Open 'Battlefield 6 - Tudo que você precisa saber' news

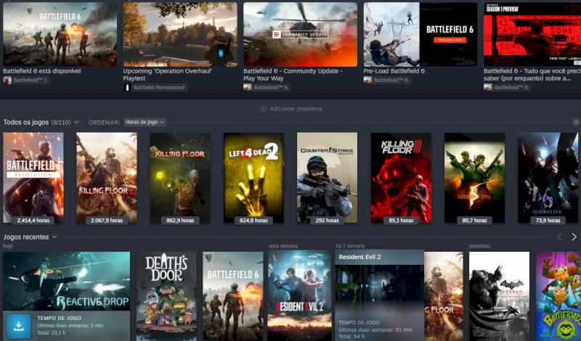(532, 75)
